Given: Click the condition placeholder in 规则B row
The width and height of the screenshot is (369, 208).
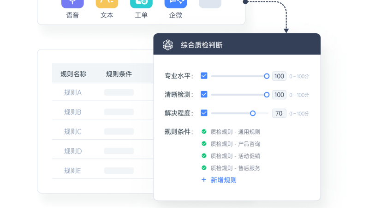Looking at the screenshot, I should [x=119, y=112].
